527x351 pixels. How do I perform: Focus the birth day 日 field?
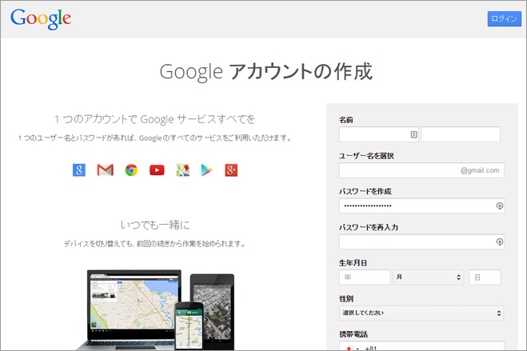(485, 277)
